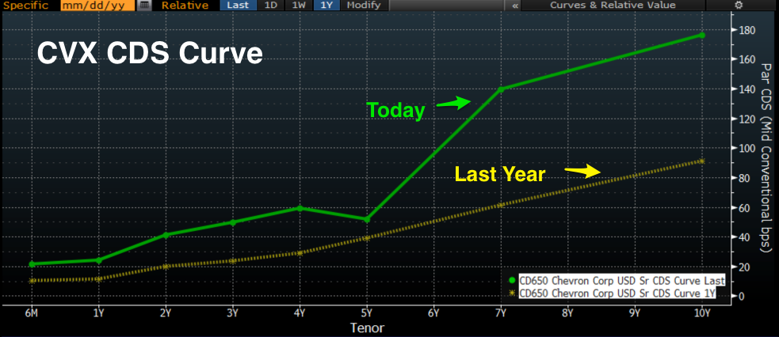This screenshot has height=337, width=779.
Task: Click the yellow 4Y data point
Action: [x=300, y=253]
